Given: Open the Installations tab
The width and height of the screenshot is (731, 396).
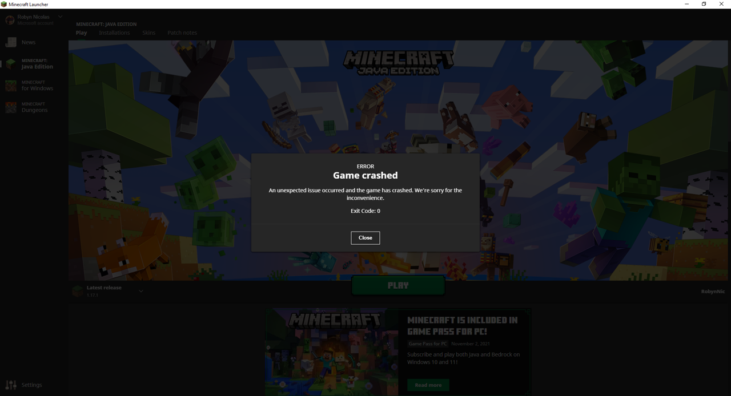Looking at the screenshot, I should tap(114, 33).
